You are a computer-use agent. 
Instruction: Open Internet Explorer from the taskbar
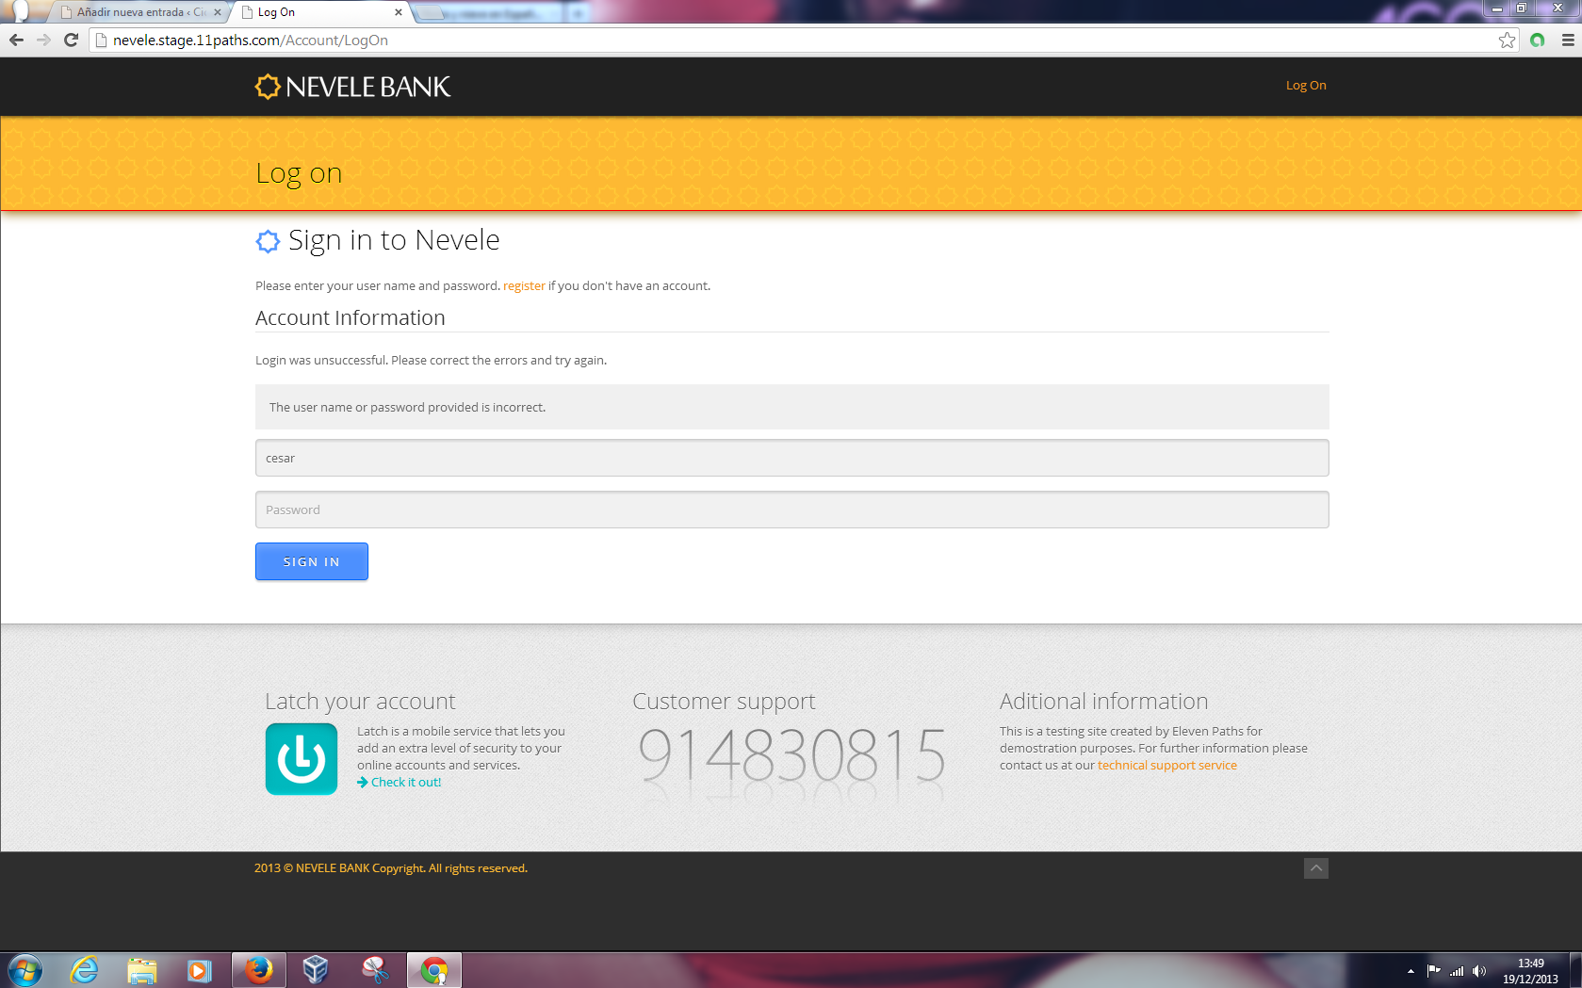pyautogui.click(x=85, y=969)
